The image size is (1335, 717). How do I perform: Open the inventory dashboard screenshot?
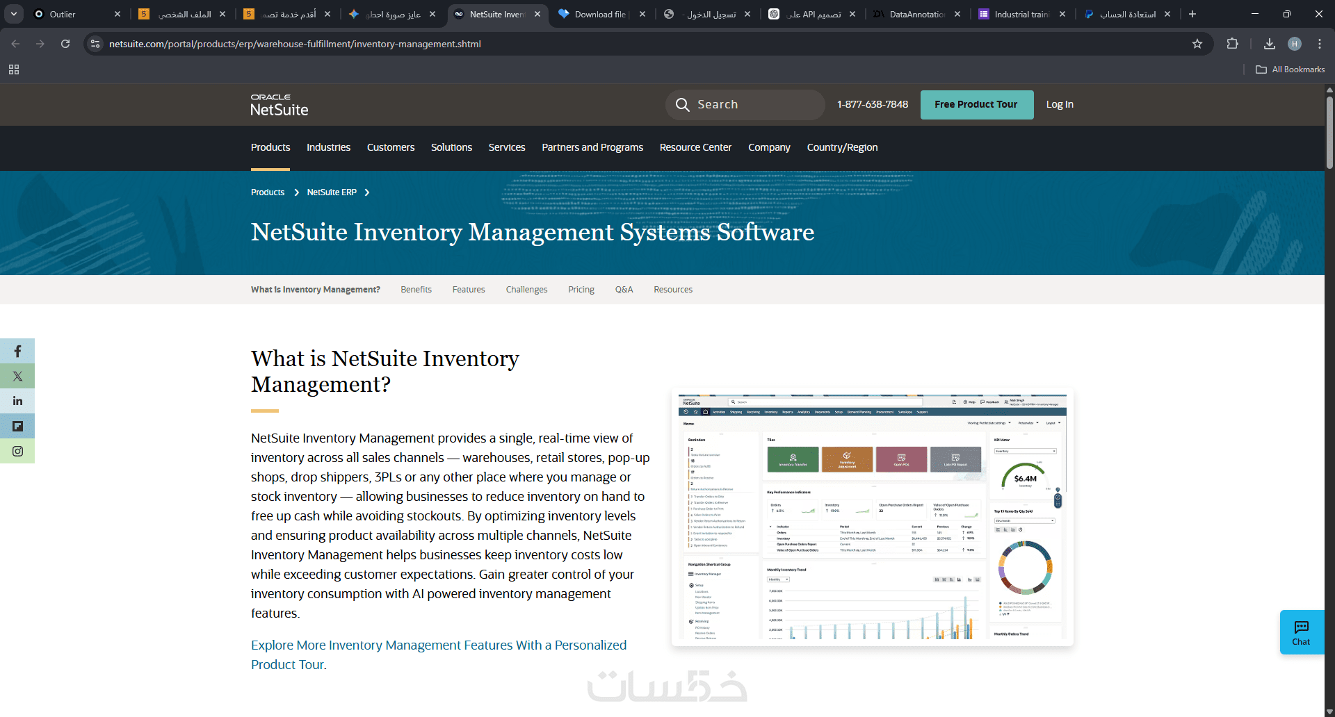tap(873, 517)
